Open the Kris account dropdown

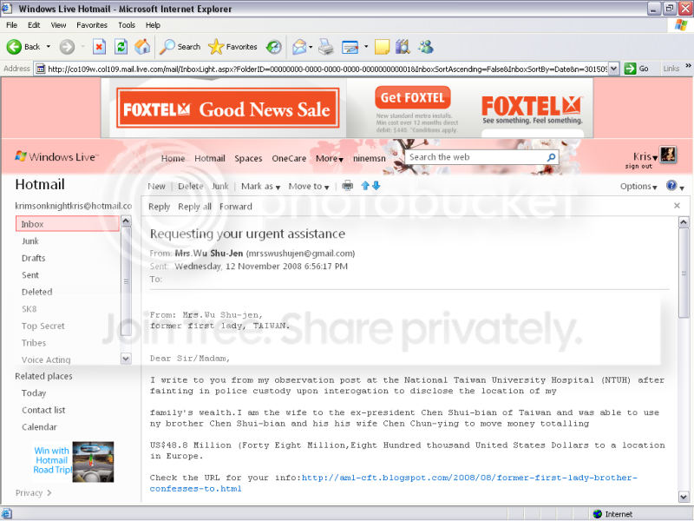pos(645,156)
